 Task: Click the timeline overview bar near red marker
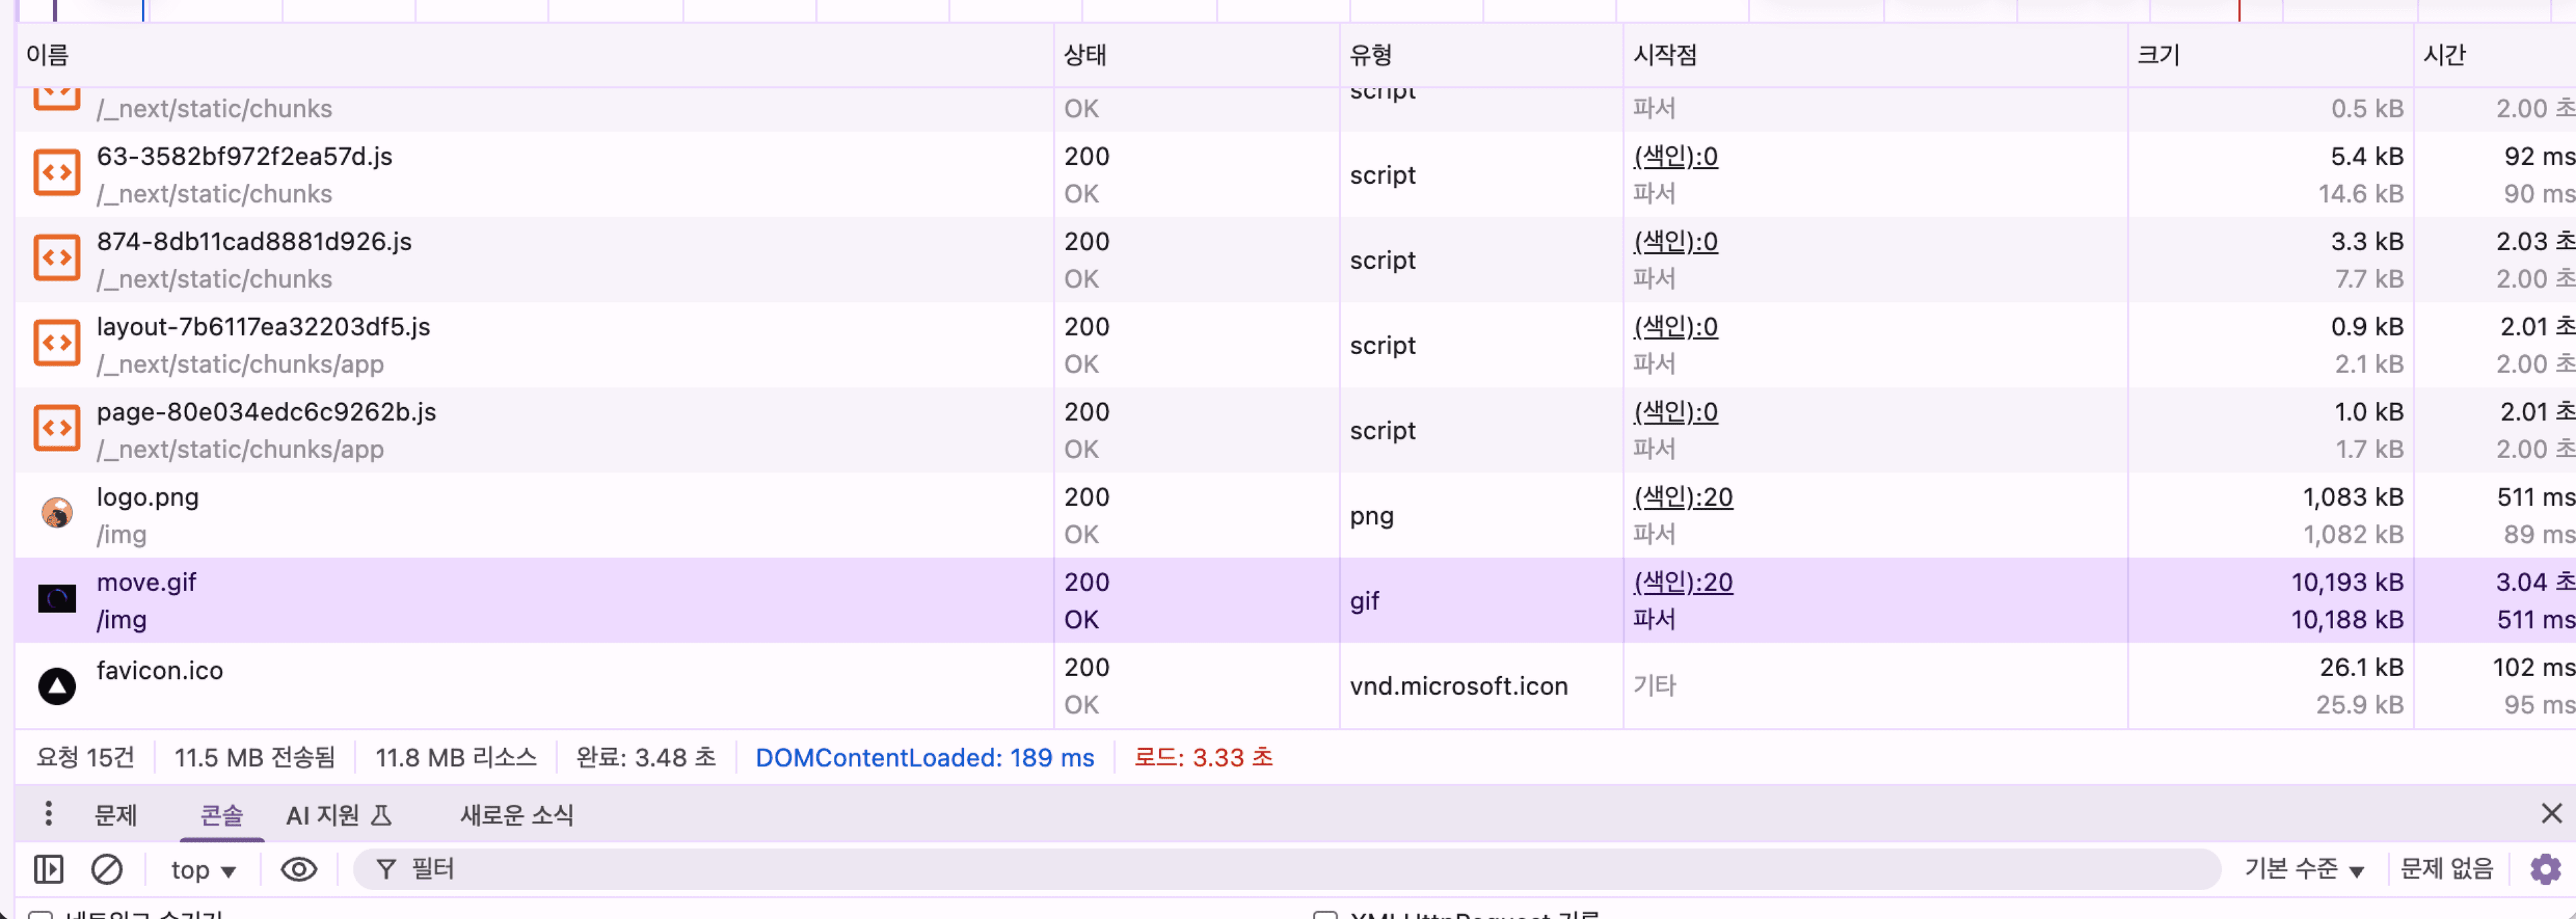pyautogui.click(x=2239, y=10)
